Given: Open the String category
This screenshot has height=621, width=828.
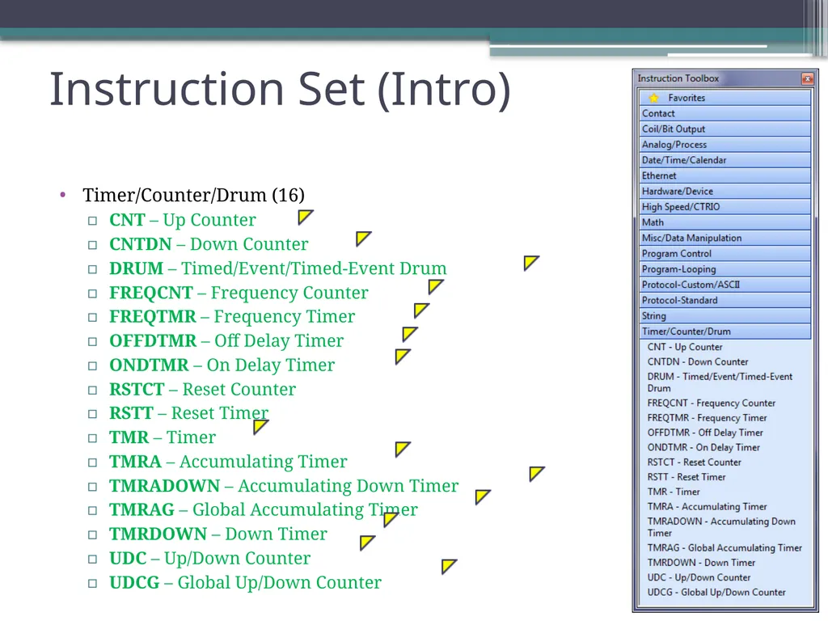Looking at the screenshot, I should [725, 316].
